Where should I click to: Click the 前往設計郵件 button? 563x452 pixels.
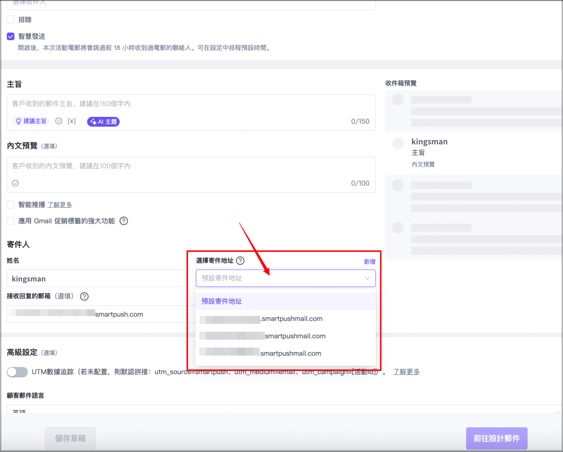click(x=496, y=439)
